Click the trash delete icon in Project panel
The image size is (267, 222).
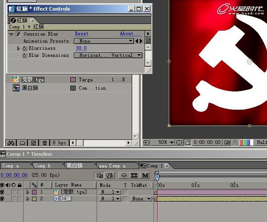coord(44,143)
